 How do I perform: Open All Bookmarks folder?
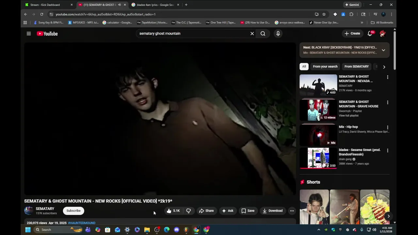382,23
